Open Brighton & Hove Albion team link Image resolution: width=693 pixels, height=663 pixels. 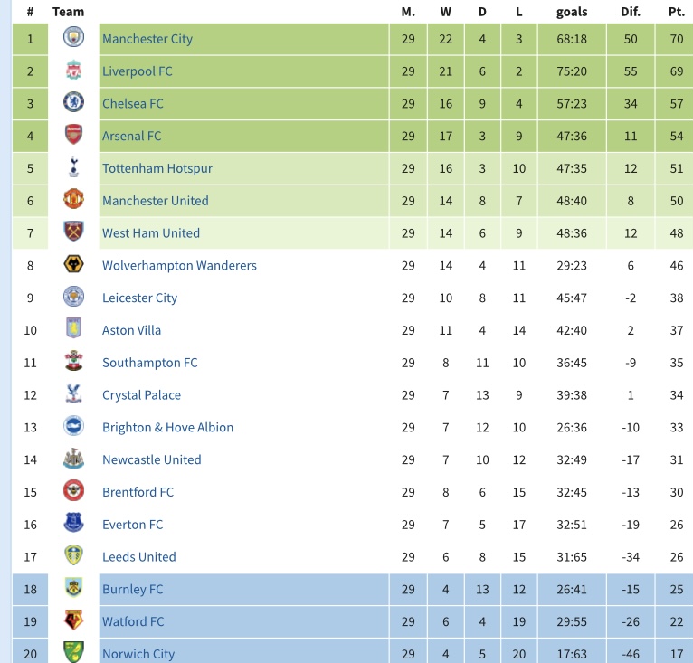pyautogui.click(x=167, y=428)
